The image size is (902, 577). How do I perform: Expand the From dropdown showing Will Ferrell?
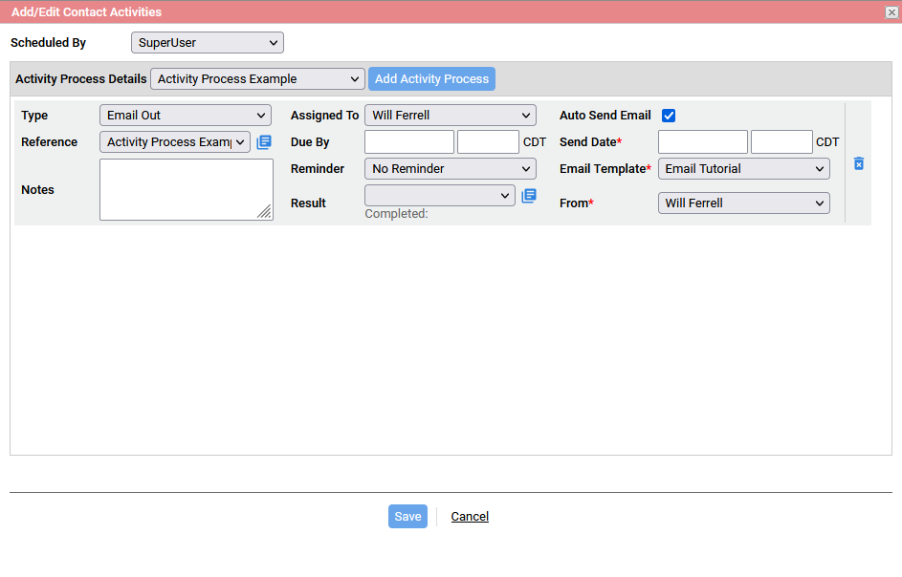(x=743, y=203)
